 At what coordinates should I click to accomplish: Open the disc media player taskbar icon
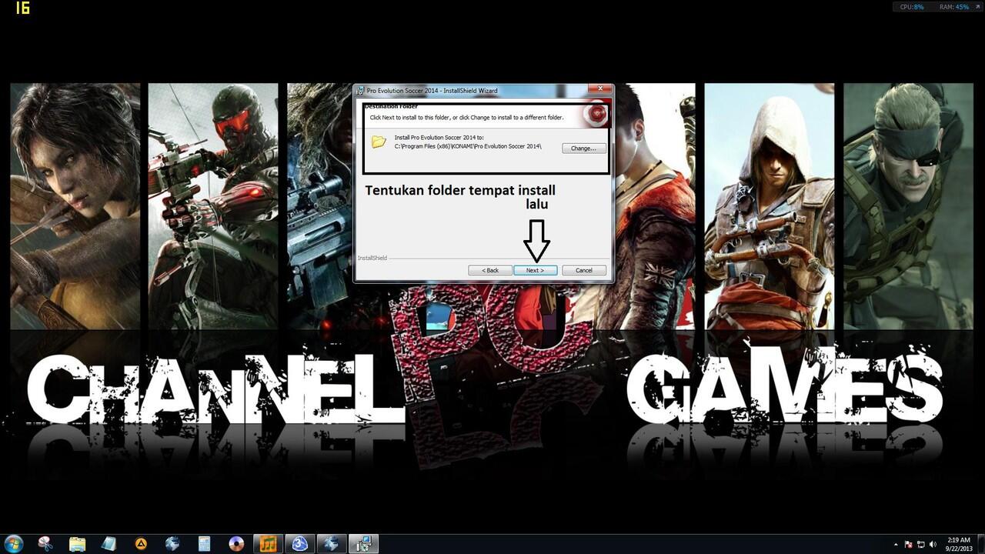pos(236,543)
